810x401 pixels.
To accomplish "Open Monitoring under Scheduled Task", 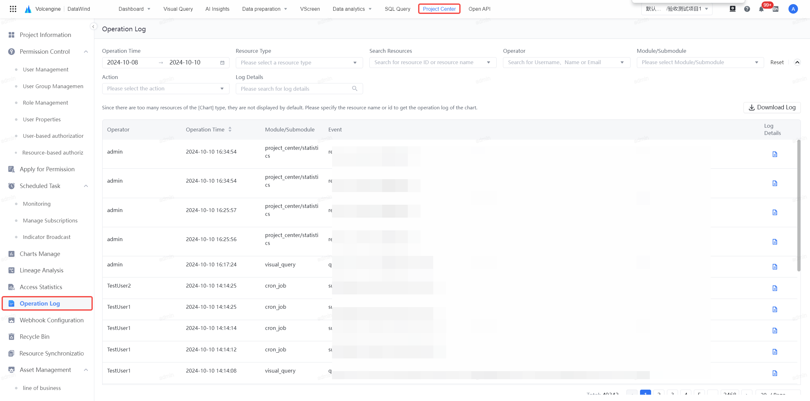I will tap(37, 204).
